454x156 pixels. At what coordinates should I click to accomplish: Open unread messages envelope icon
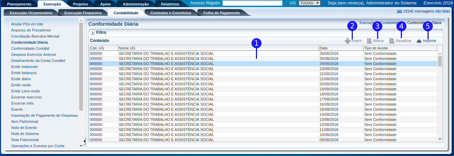399,12
